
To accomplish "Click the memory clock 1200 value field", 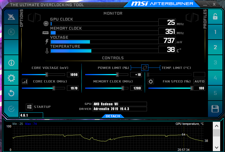I will [x=136, y=88].
